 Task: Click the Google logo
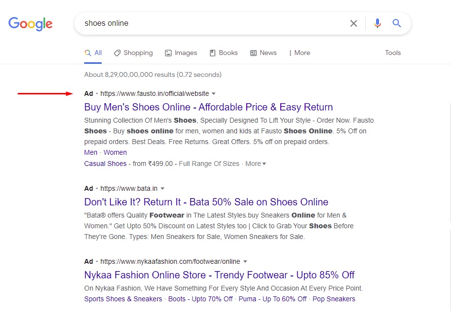tap(30, 23)
